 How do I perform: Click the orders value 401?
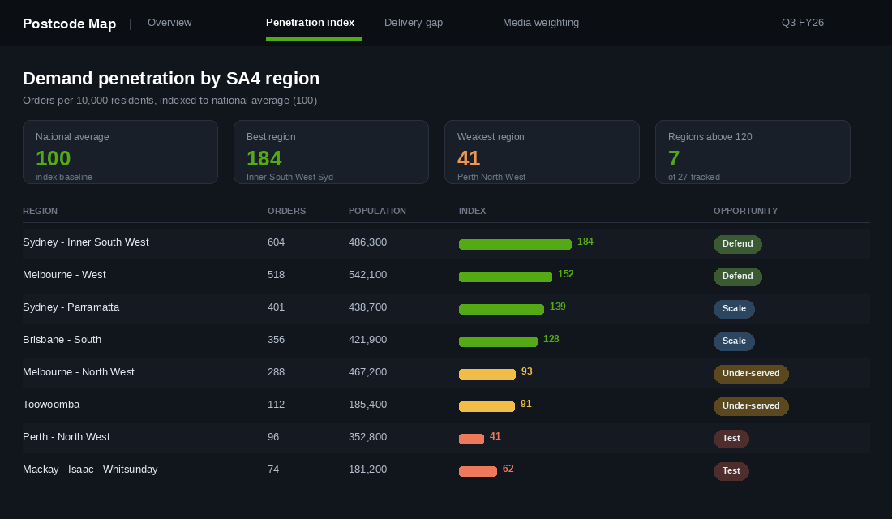pos(276,307)
